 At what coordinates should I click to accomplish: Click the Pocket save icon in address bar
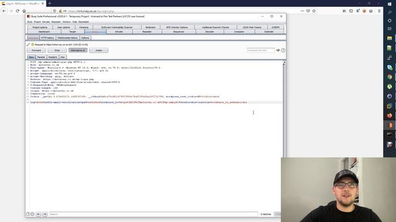coord(308,11)
